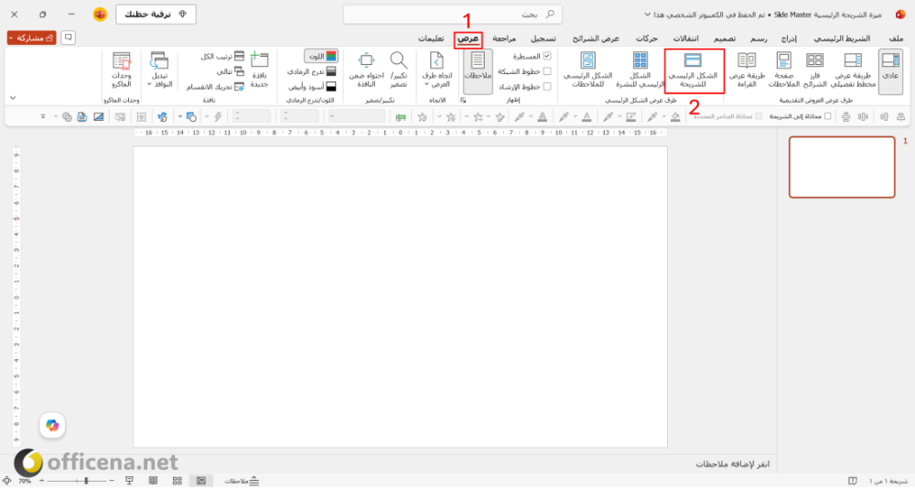
Task: Click Fit to Window (احتواء ضمن النافذة)
Action: click(x=367, y=71)
